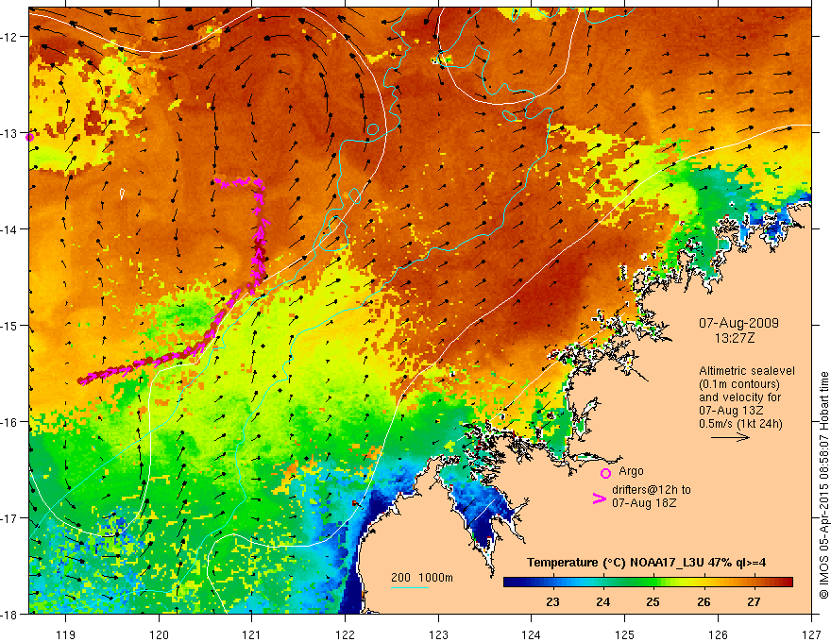Image resolution: width=831 pixels, height=642 pixels.
Task: Click the longitude axis label 121
Action: [x=252, y=634]
